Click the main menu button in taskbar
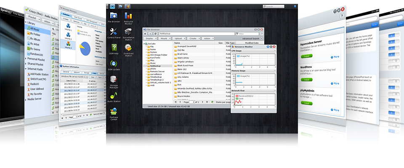Image resolution: width=404 pixels, height=168 pixels. (x=112, y=6)
